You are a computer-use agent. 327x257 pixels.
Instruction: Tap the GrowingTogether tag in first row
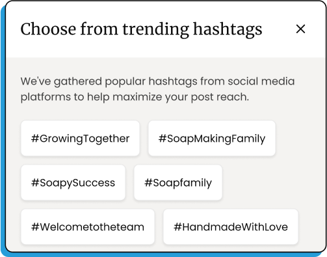[x=80, y=139]
